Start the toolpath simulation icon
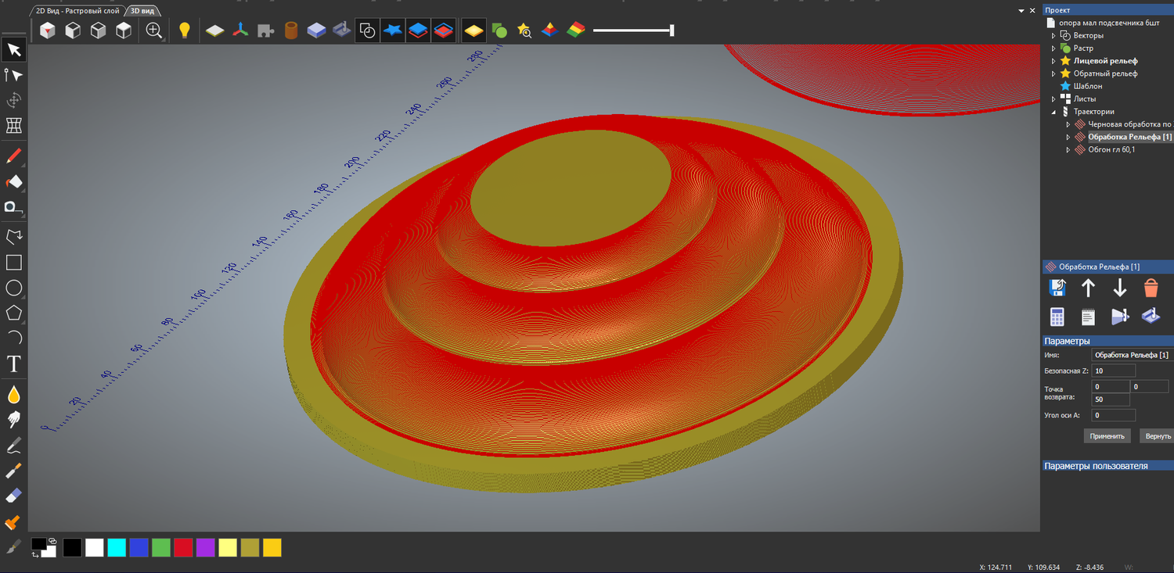 pos(1119,316)
